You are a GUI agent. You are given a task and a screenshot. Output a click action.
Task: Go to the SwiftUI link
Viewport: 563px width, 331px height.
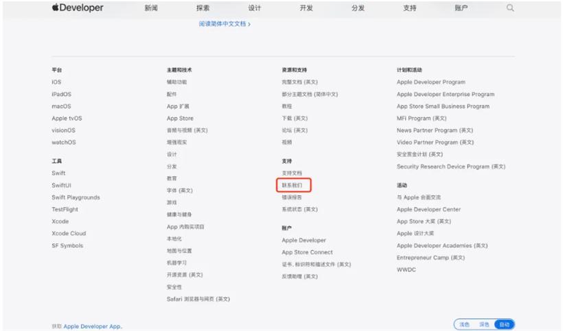61,185
